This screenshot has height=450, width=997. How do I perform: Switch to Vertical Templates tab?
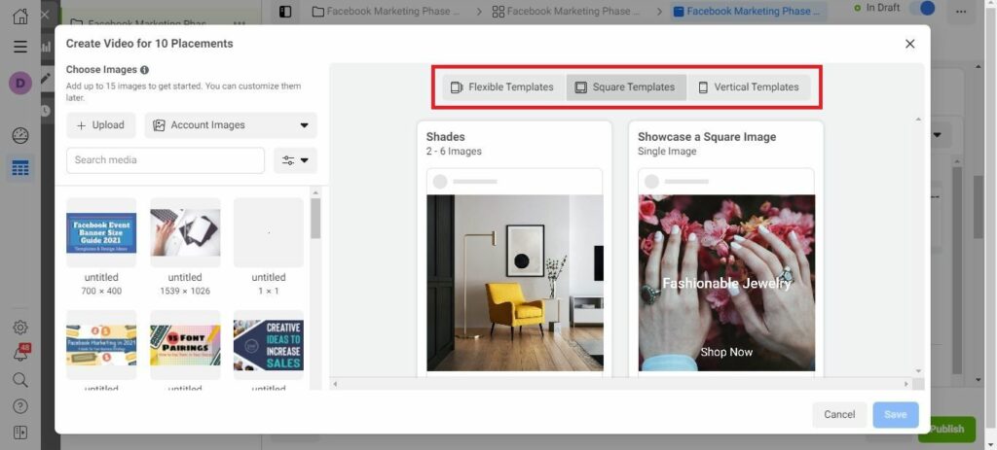tap(748, 87)
